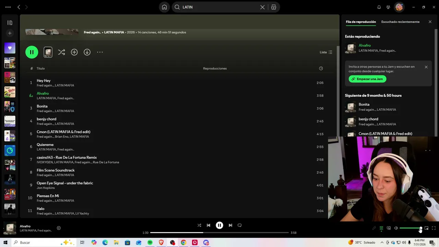The image size is (439, 247).
Task: Open the Fred again.. artist link in header
Action: (x=92, y=32)
